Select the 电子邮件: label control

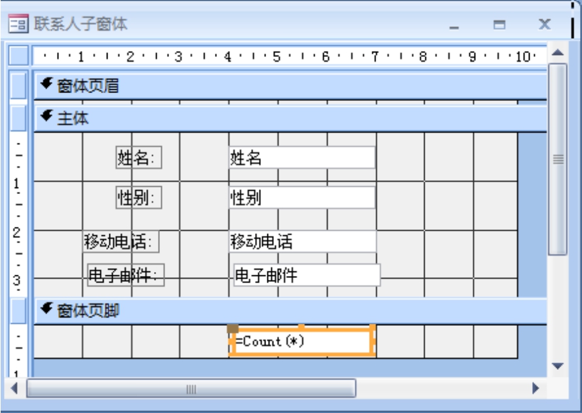coord(126,276)
